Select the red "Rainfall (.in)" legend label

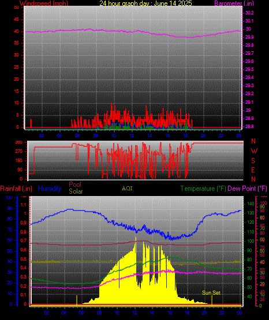[x=16, y=189]
